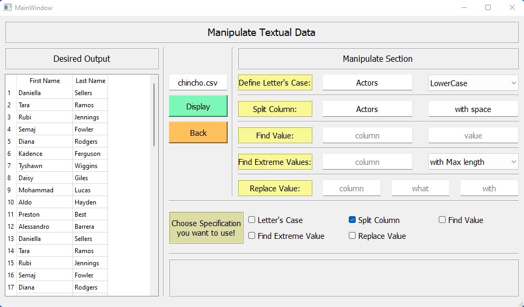Viewport: 524px width, 307px height.
Task: Enable the "Letter's Case" checkbox
Action: tap(251, 220)
